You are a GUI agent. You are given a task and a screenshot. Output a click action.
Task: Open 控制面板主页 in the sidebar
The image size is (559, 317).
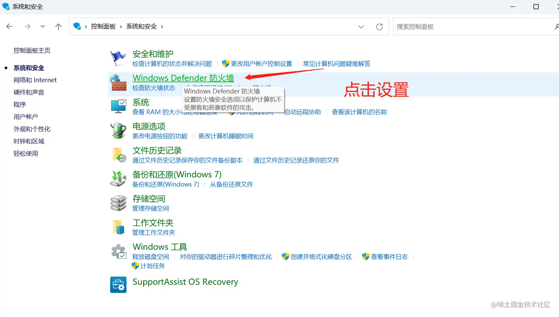click(x=32, y=51)
